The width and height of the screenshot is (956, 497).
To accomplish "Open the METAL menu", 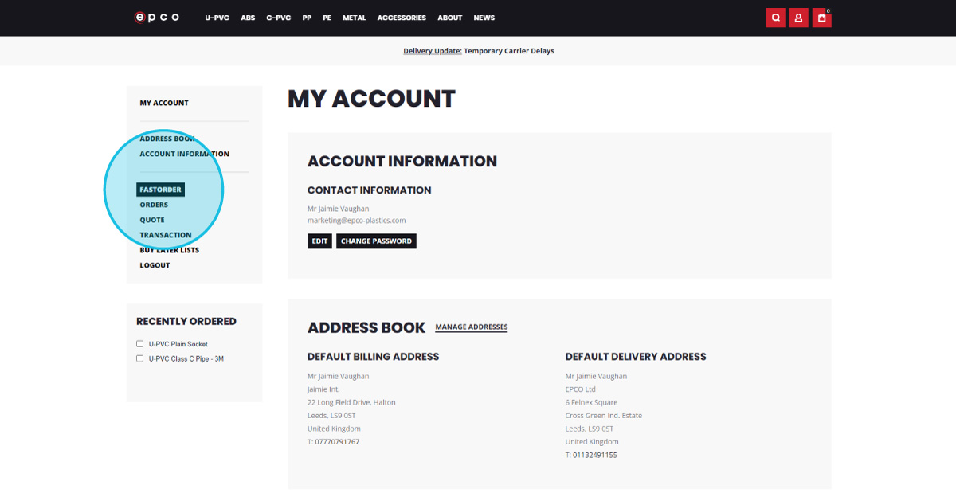I will (355, 18).
